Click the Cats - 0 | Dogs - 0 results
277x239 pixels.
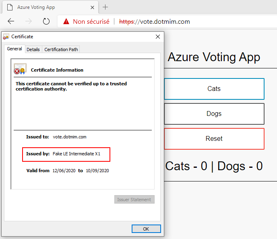click(x=214, y=166)
